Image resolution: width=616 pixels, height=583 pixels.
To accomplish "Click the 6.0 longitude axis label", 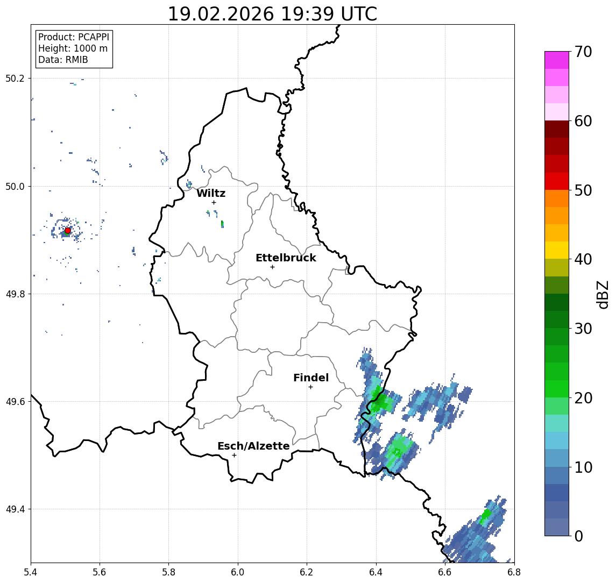I will point(238,572).
